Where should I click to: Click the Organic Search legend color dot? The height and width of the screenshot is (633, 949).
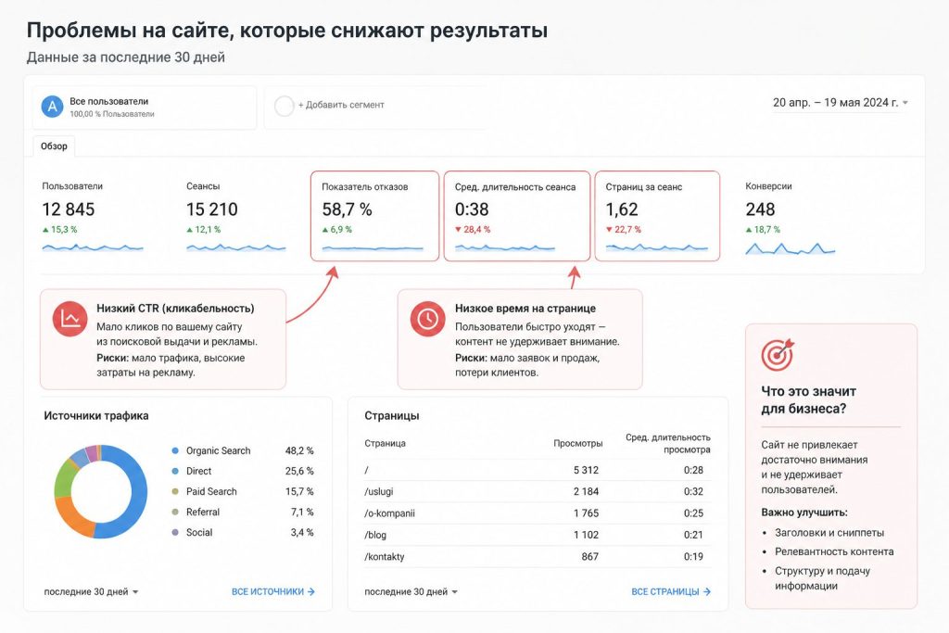(175, 450)
